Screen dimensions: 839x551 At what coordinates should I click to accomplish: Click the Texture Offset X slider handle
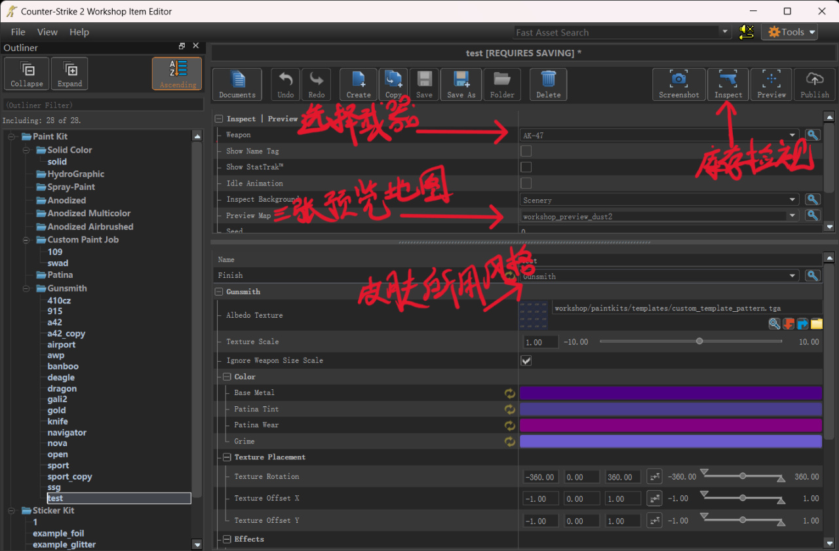[x=743, y=498]
